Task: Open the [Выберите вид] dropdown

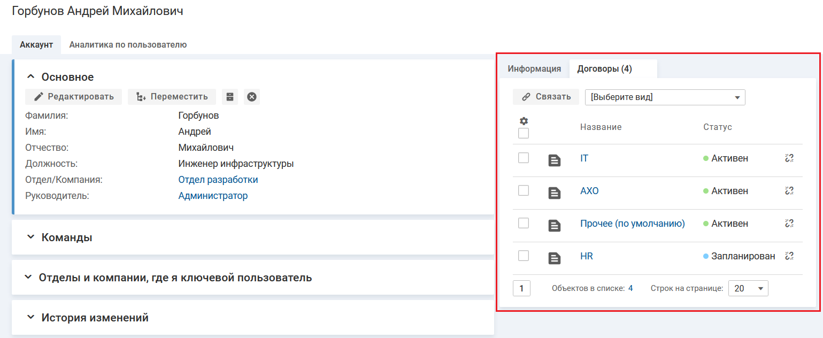Action: [665, 97]
